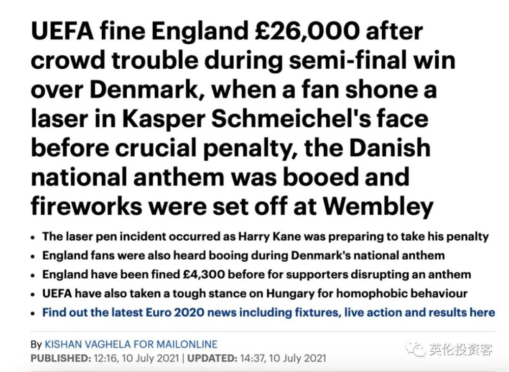This screenshot has height=372, width=509.
Task: Click the bullet about Hungary homophobic behaviour
Action: tap(255, 294)
